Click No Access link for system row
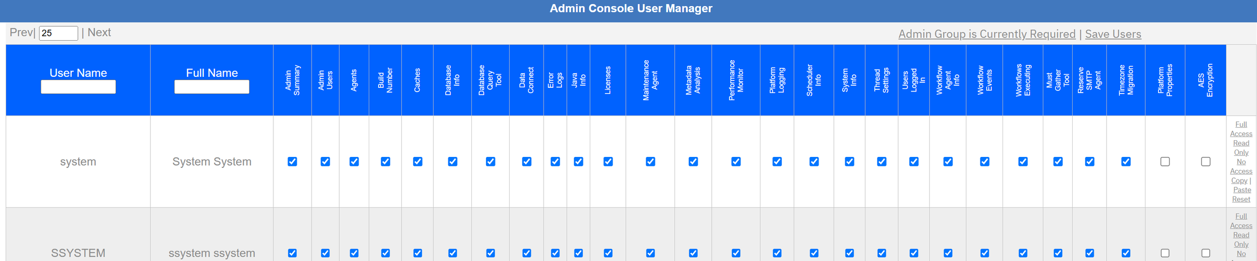1257x261 pixels. point(1241,167)
